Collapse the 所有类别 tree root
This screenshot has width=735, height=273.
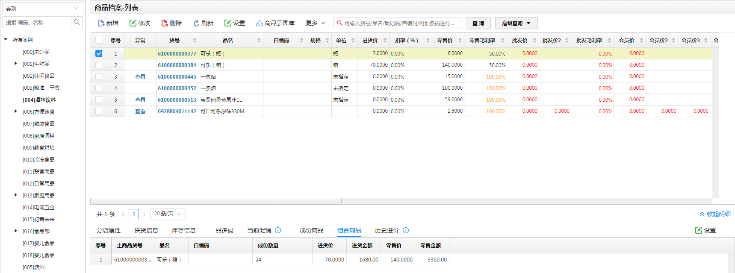6,40
